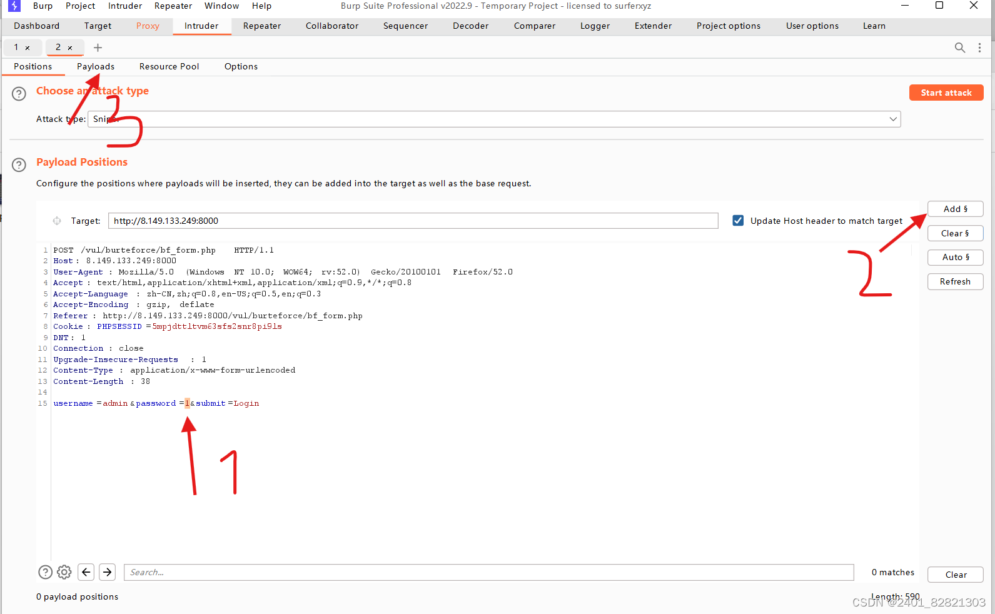Select Intruder attack tab 1
Screen dimensions: 995x614
click(16, 48)
